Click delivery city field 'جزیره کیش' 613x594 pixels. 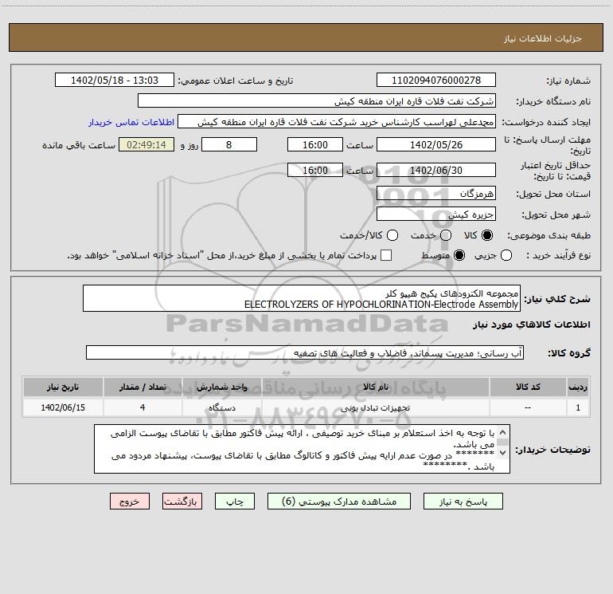436,214
